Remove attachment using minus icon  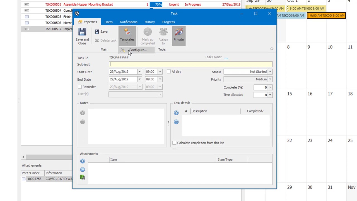[x=83, y=170]
